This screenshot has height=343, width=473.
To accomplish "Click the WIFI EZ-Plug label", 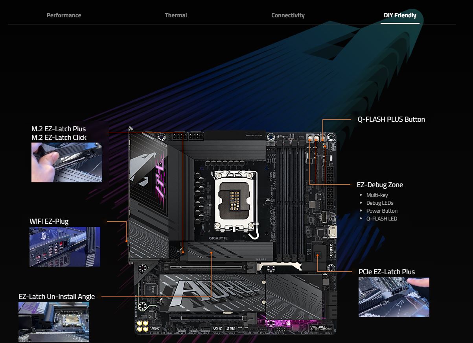I will [x=49, y=221].
